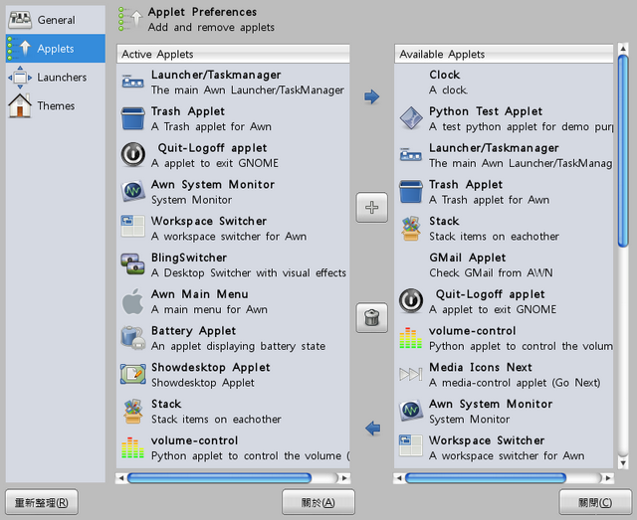Select Stack icon in Active Applets
The width and height of the screenshot is (637, 520).
click(x=132, y=412)
